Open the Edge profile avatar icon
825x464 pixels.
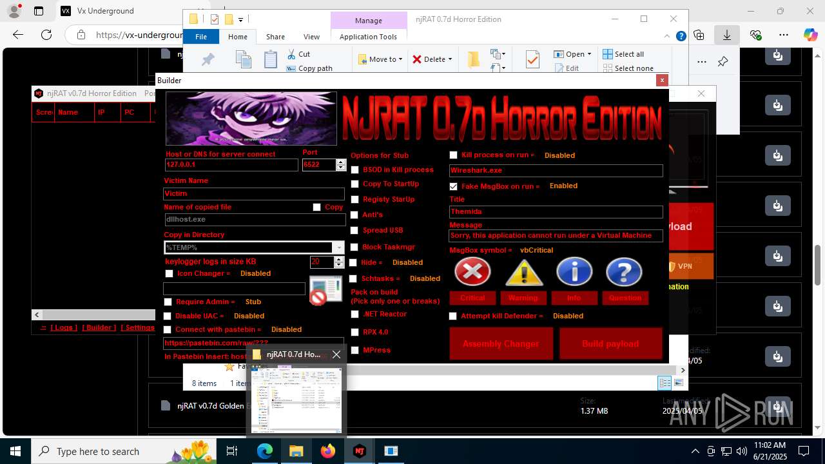point(15,11)
